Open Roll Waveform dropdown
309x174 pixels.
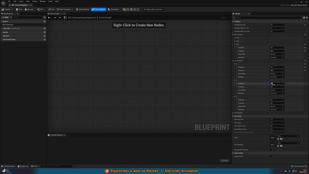(277, 58)
